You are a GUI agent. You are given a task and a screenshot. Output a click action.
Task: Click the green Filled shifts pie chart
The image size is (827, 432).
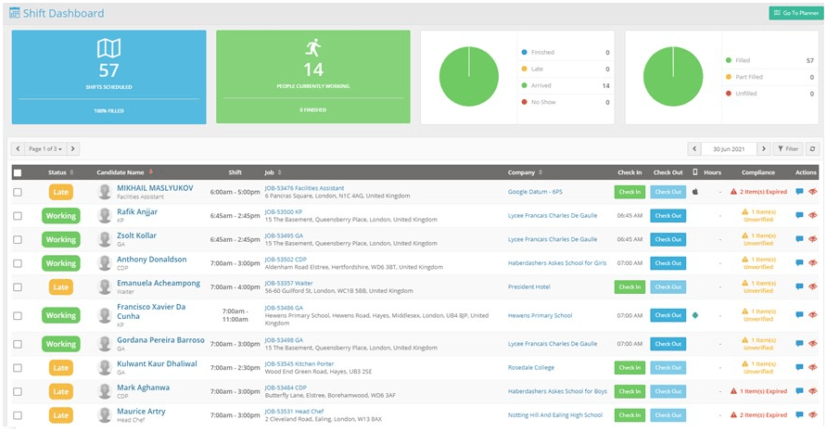[673, 77]
